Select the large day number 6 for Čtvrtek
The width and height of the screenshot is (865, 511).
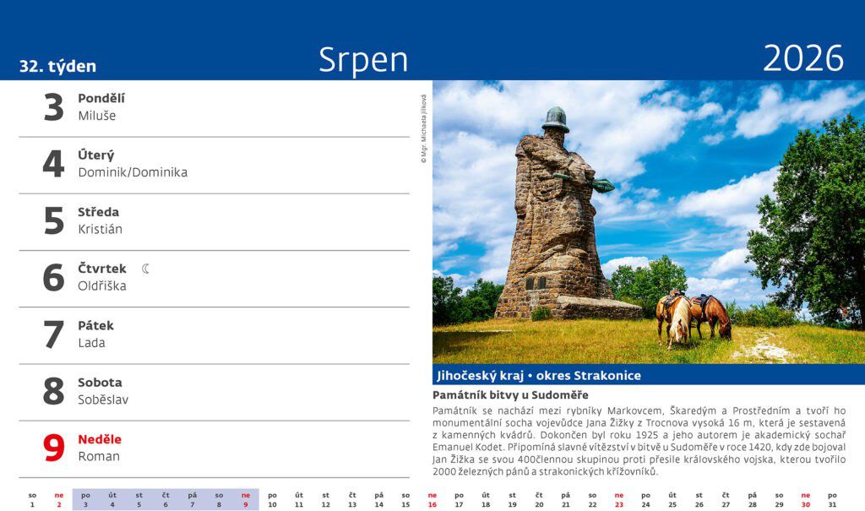point(53,277)
